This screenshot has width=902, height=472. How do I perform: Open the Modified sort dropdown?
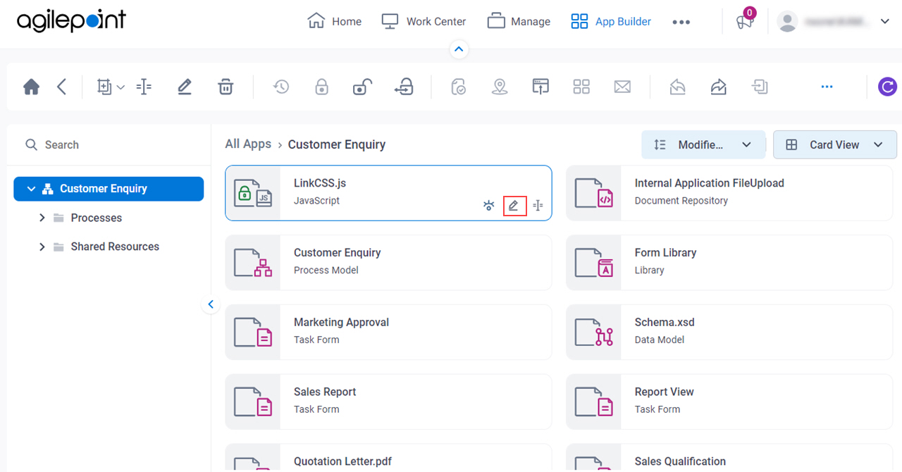[x=703, y=144]
